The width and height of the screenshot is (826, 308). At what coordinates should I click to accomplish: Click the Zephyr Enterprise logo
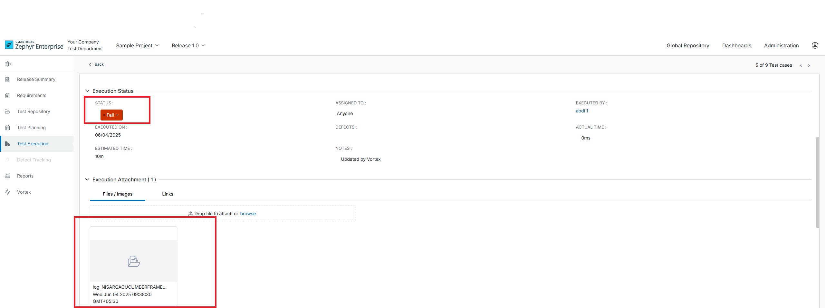[34, 45]
